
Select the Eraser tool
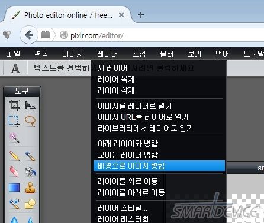pos(14,172)
